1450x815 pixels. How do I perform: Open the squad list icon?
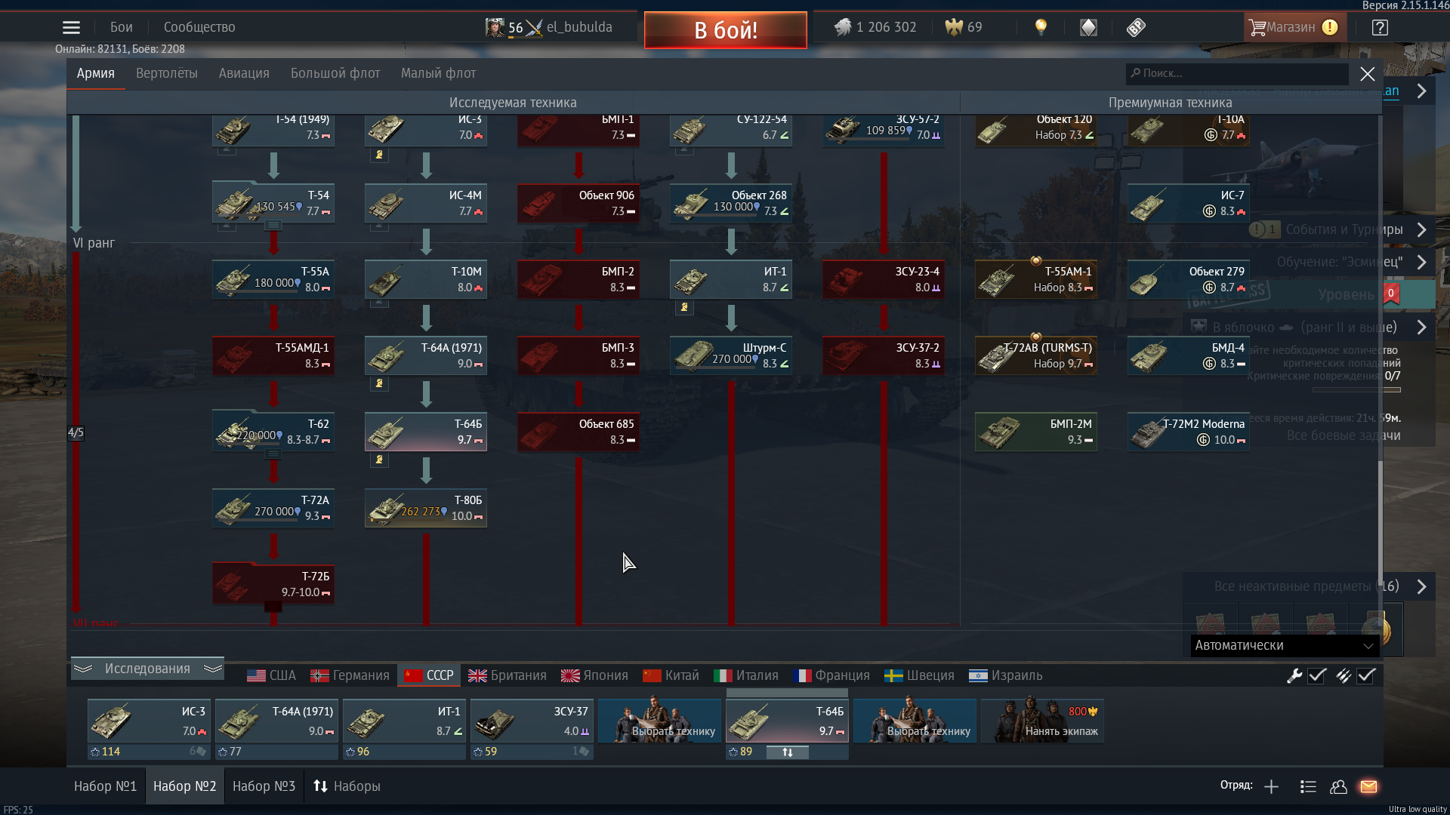[x=1308, y=786]
